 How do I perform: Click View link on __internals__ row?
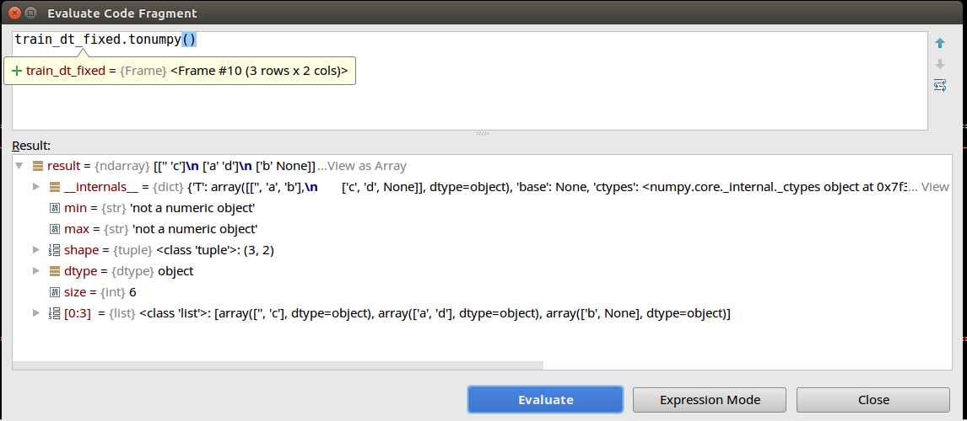pyautogui.click(x=936, y=187)
